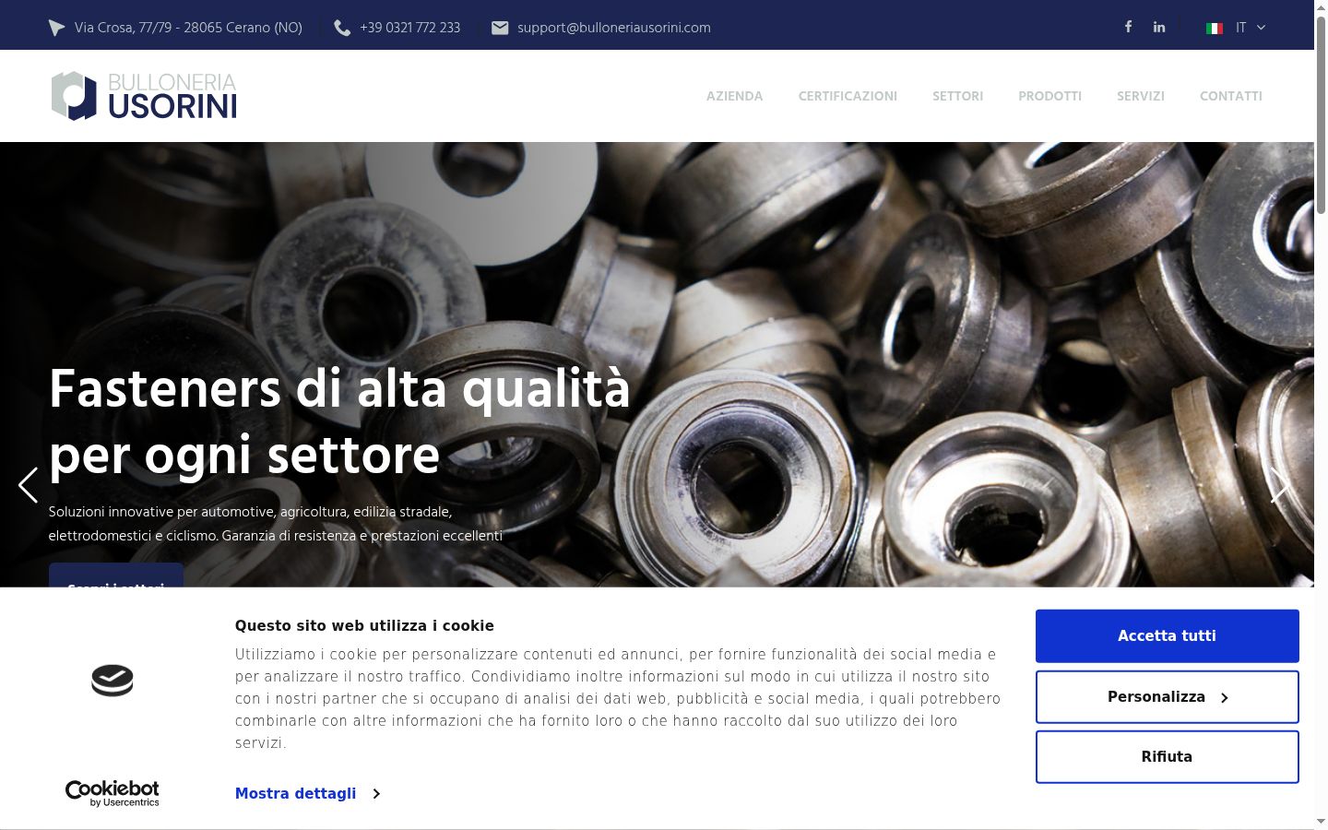1328x830 pixels.
Task: Click the email envelope icon
Action: [x=500, y=28]
